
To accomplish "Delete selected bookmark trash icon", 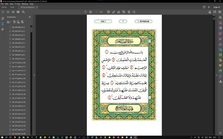I will [x=14, y=22].
